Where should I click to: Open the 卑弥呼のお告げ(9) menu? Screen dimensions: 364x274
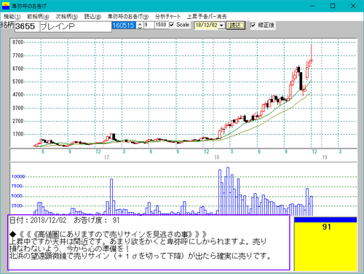click(128, 17)
